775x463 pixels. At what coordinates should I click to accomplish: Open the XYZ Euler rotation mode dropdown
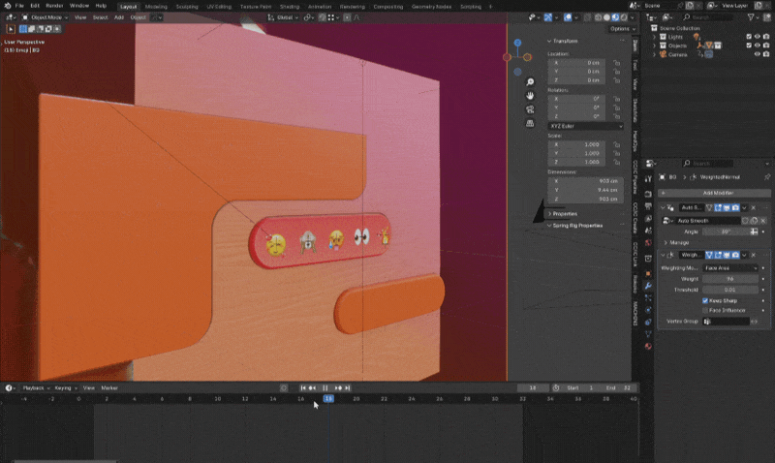[586, 126]
